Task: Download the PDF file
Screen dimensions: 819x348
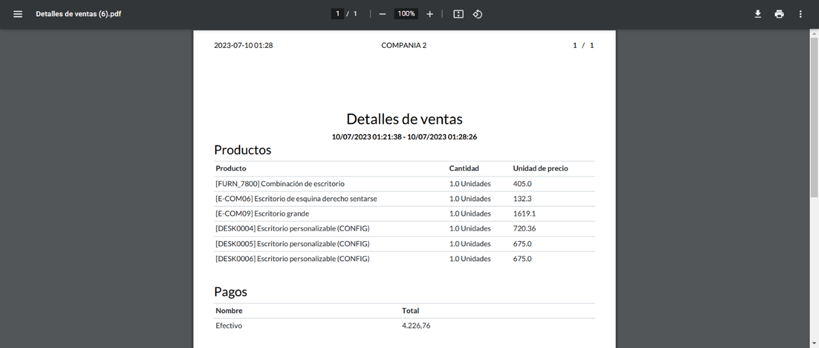Action: (757, 14)
